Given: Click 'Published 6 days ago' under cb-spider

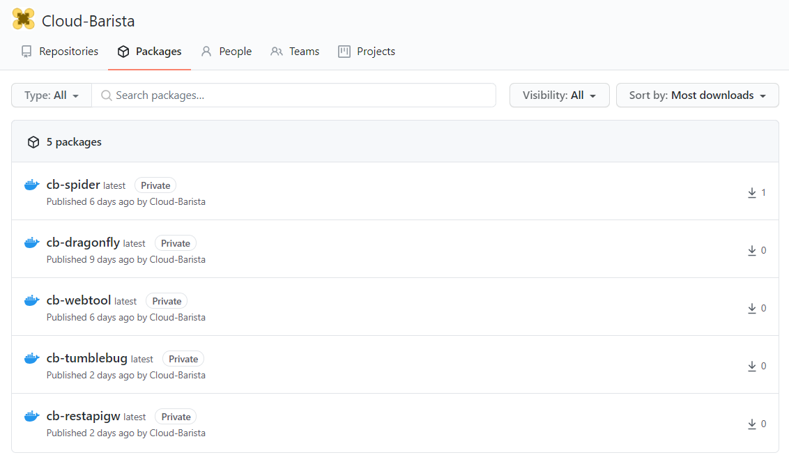Looking at the screenshot, I should tap(90, 202).
